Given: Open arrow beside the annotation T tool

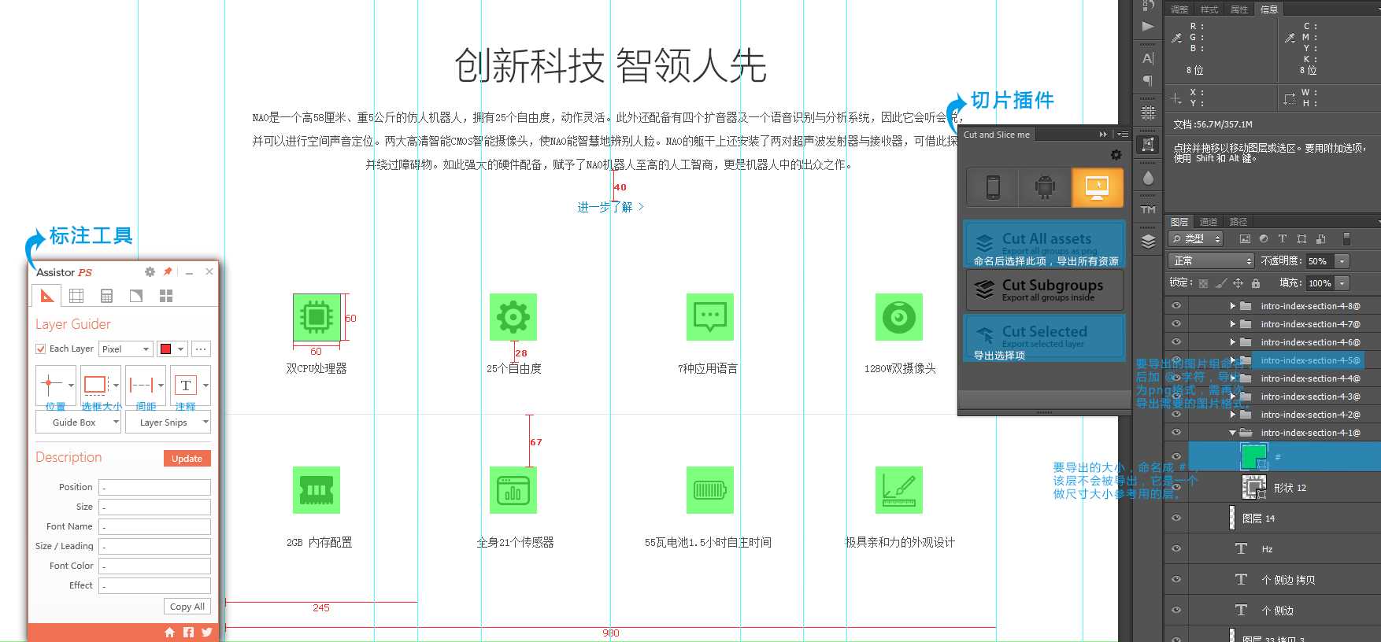Looking at the screenshot, I should click(205, 386).
